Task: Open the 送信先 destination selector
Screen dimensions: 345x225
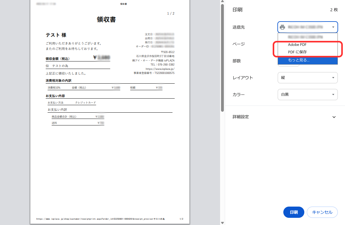Action: coord(307,27)
